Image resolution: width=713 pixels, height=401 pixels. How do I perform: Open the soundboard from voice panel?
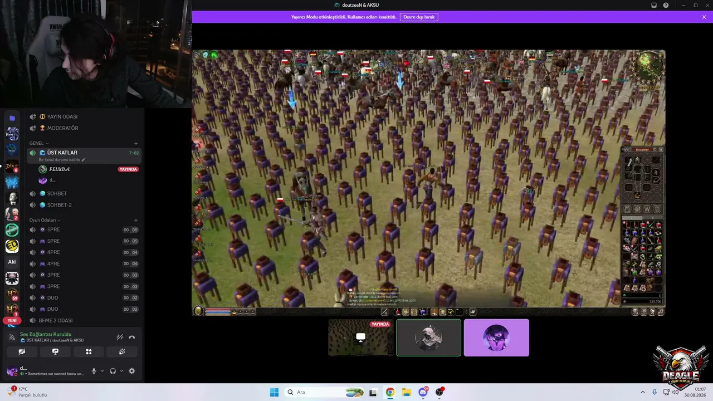(x=122, y=351)
